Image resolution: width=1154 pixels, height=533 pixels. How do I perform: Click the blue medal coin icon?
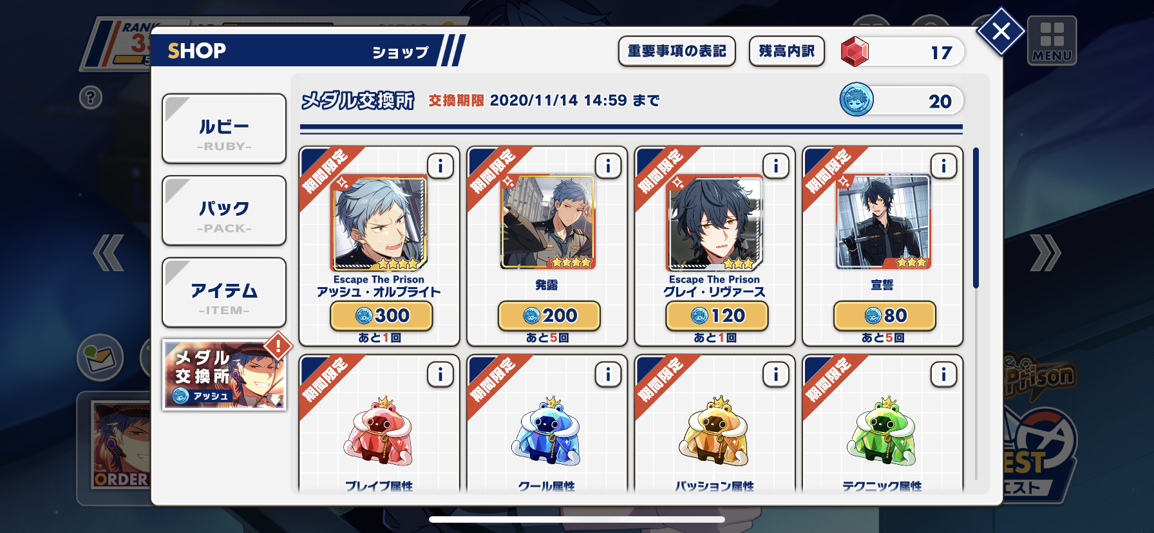point(856,100)
